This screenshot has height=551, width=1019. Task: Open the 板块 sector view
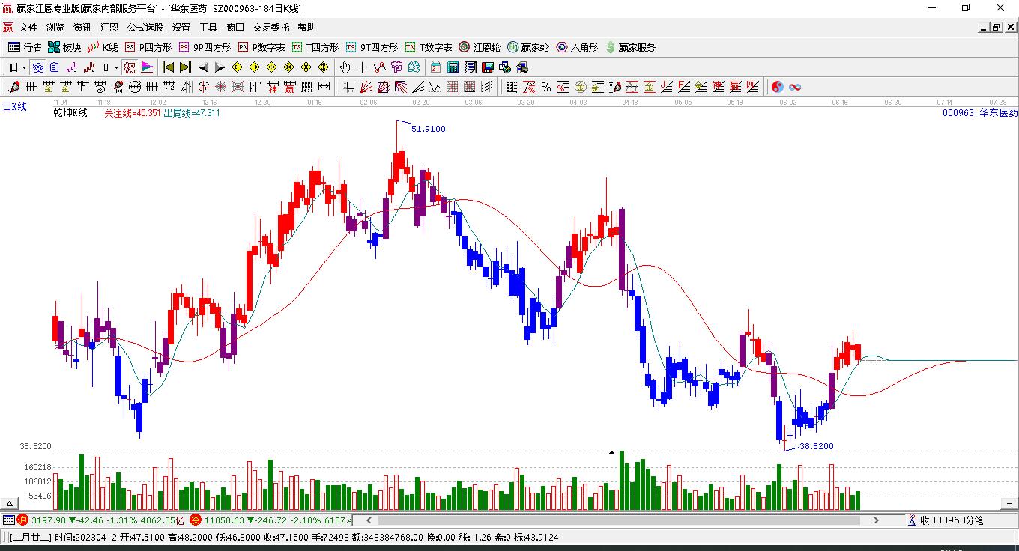point(64,47)
